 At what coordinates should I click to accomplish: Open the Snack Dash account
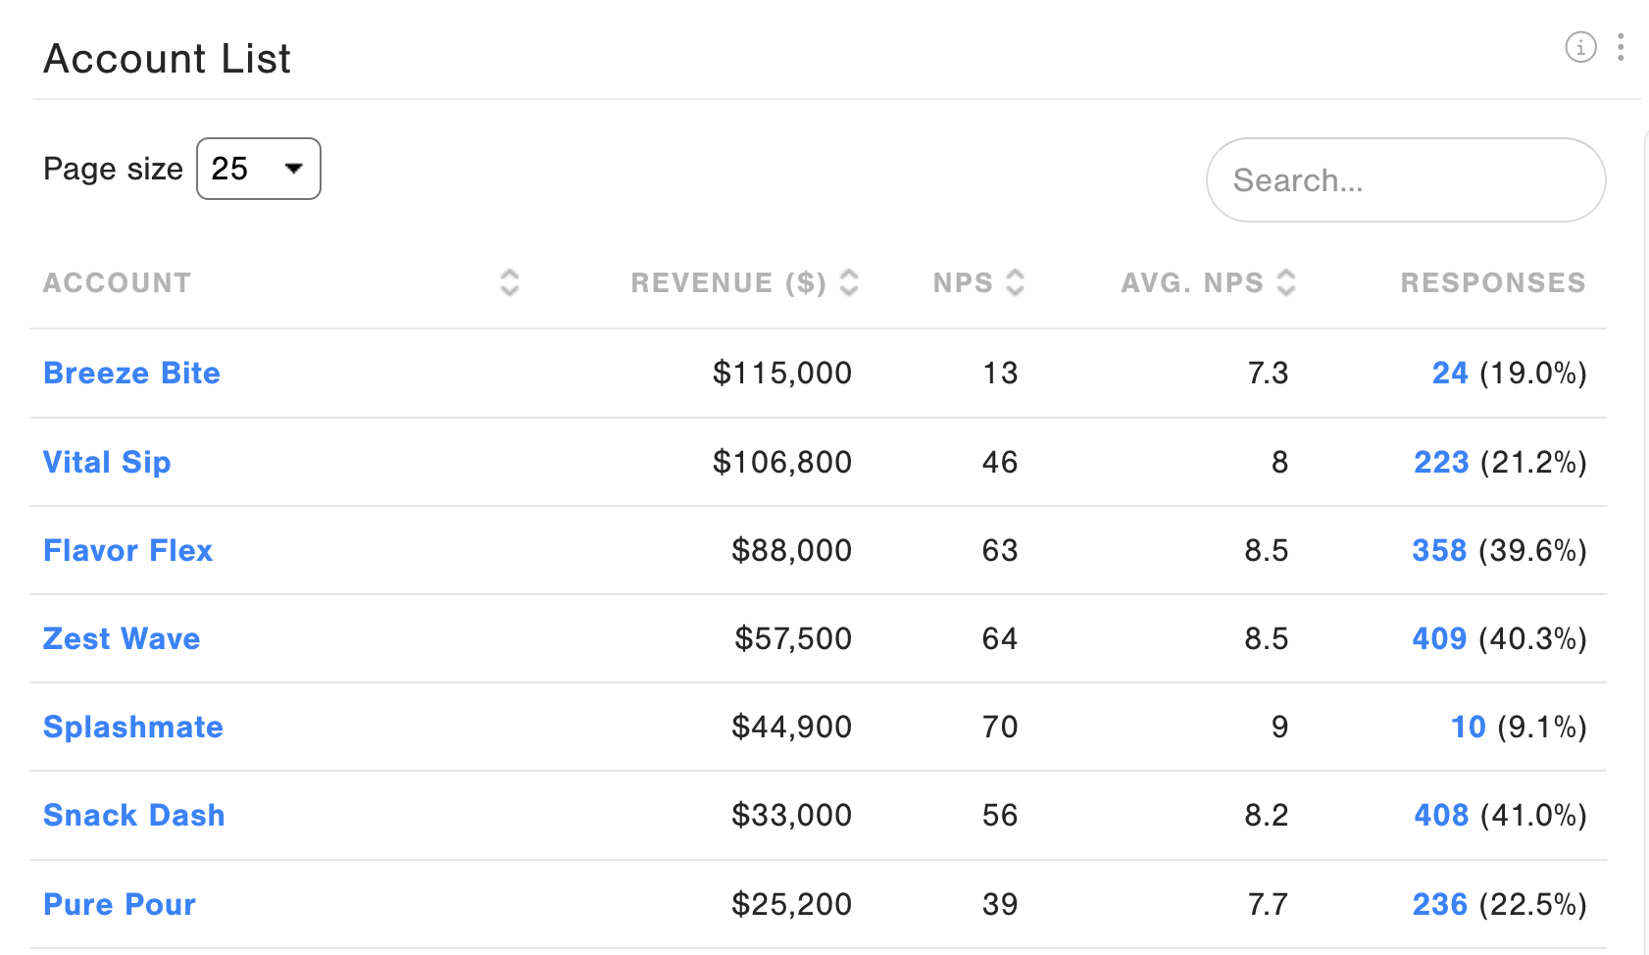(x=134, y=815)
